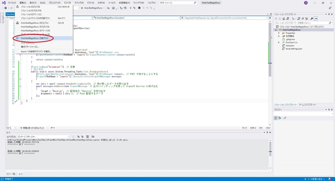
Task: Click the user account avatar in title bar
Action: click(306, 3)
